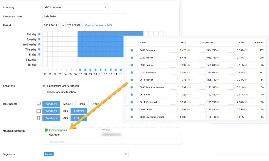Clear the Segments field with the x
The image size is (269, 161).
pyautogui.click(x=126, y=154)
